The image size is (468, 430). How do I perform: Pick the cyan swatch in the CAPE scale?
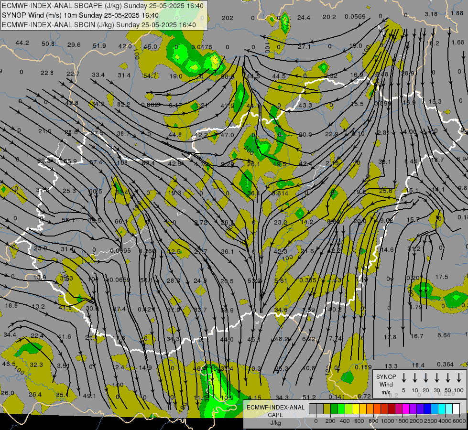[x=441, y=409]
